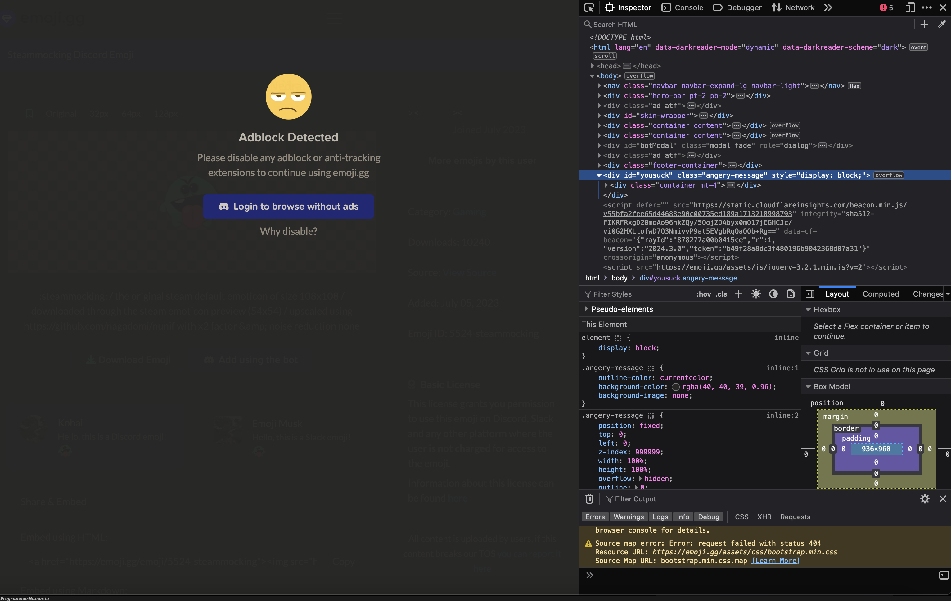
Task: Focus the Filter Styles field
Action: [638, 294]
